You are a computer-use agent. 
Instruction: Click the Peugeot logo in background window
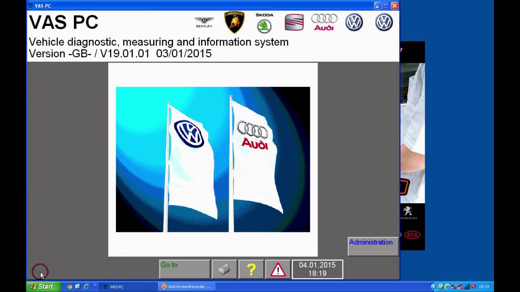(x=407, y=213)
